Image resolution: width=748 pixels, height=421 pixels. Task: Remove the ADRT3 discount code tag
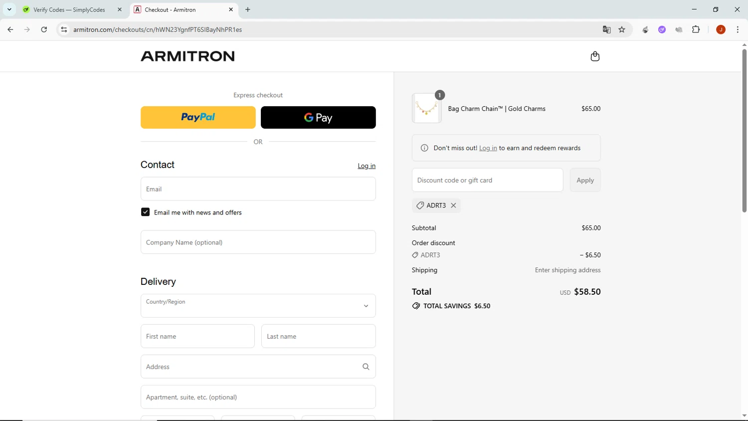pos(453,206)
